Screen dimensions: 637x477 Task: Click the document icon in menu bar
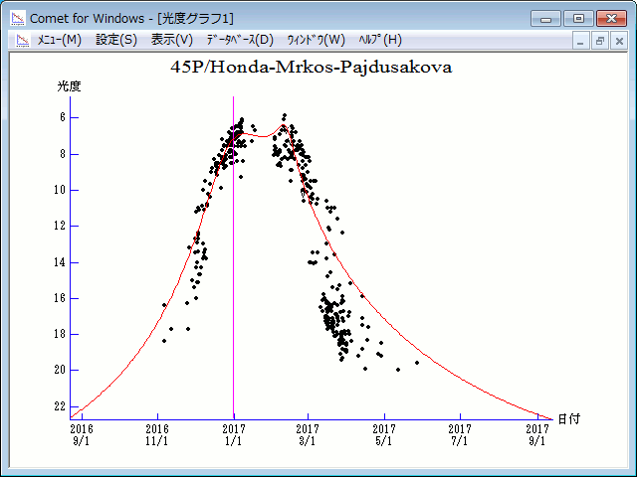[23, 40]
